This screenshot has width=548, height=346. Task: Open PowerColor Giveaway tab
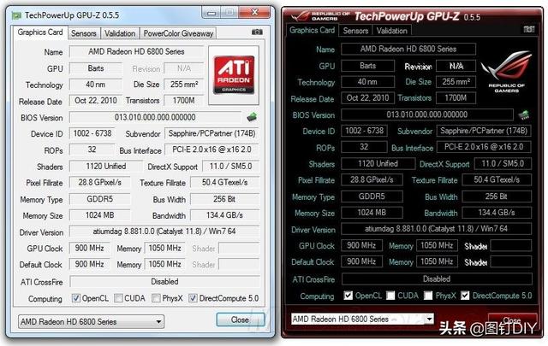pyautogui.click(x=178, y=33)
